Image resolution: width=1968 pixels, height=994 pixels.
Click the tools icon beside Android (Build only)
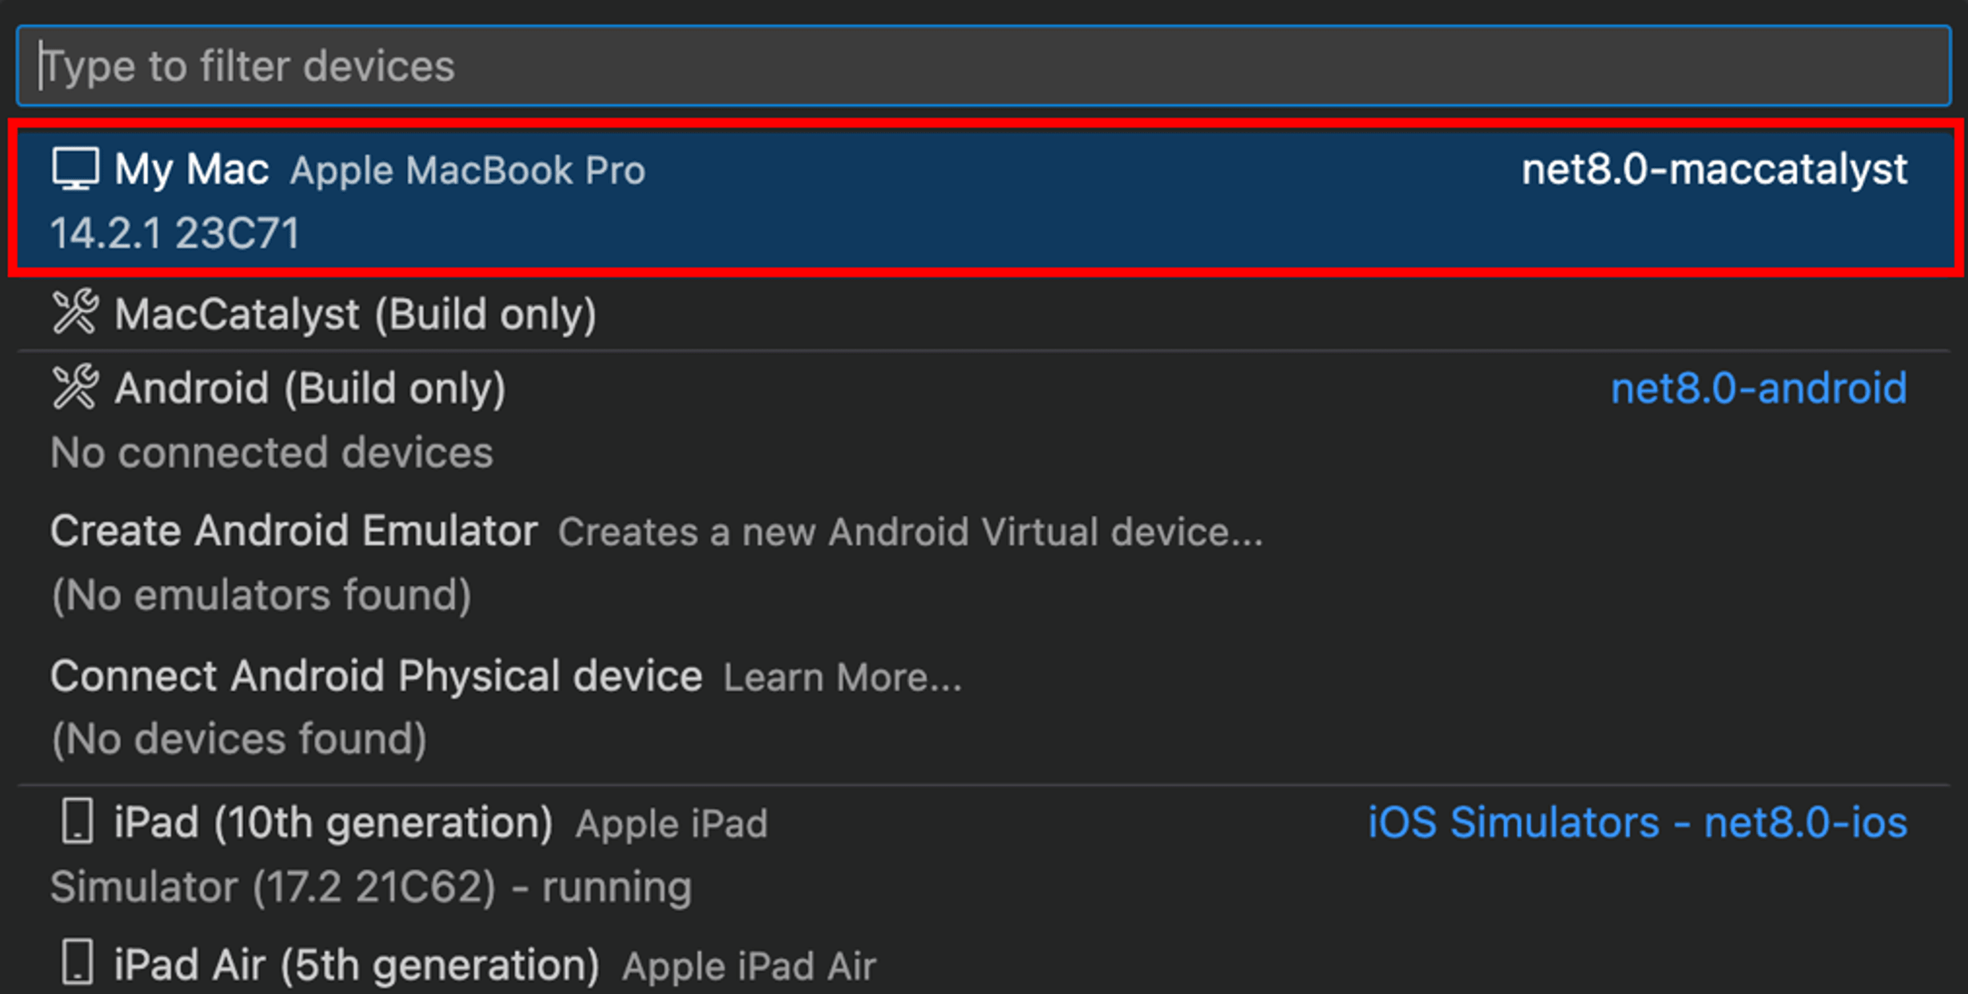pyautogui.click(x=75, y=387)
